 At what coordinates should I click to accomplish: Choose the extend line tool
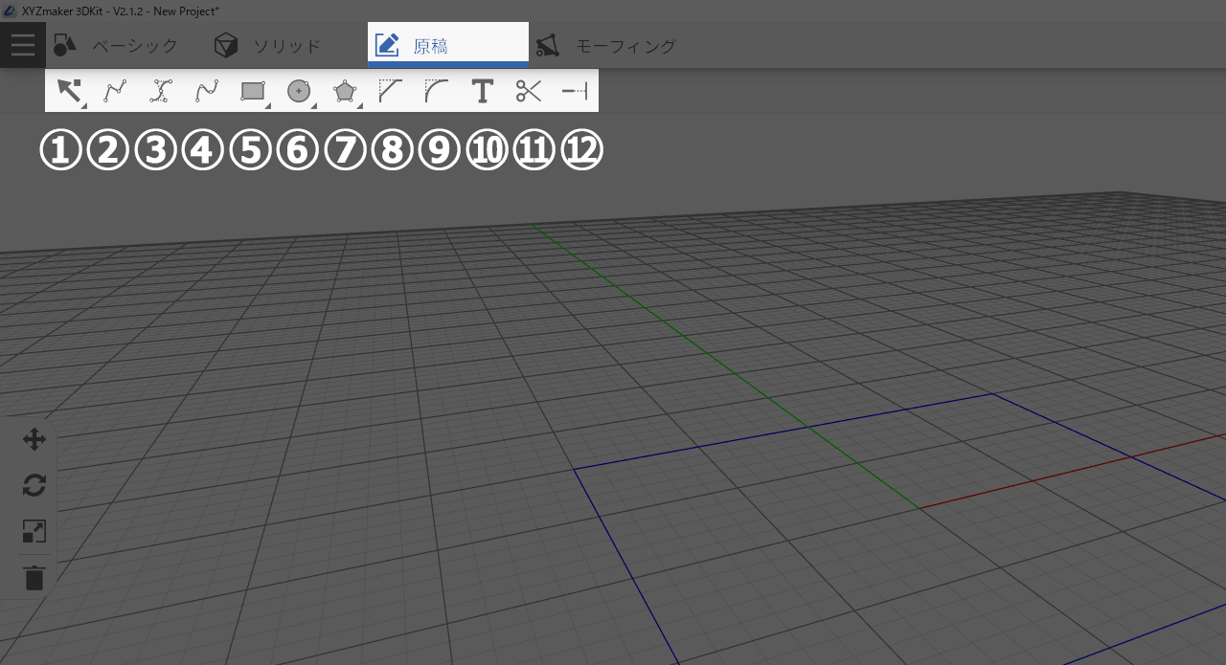[x=575, y=91]
